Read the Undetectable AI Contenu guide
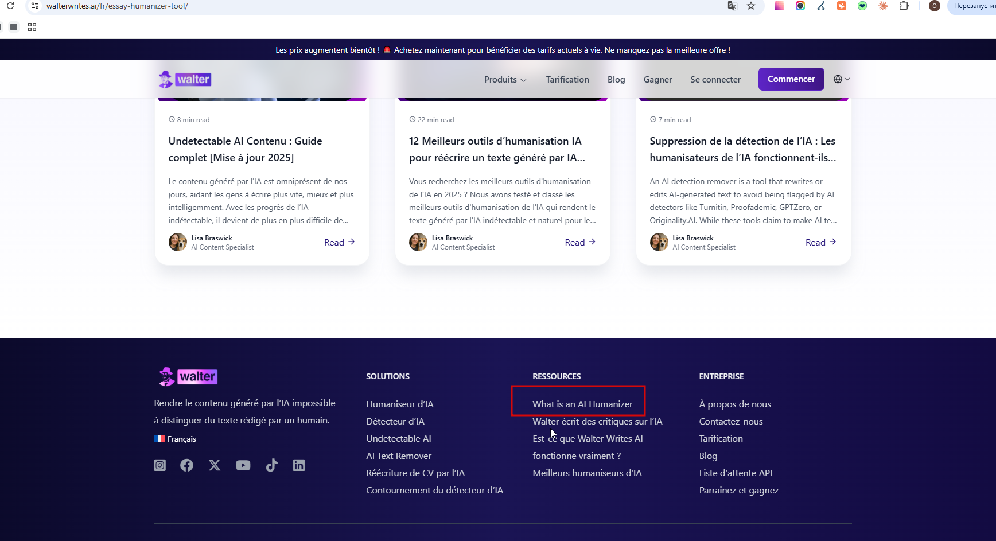The width and height of the screenshot is (996, 541). [x=340, y=242]
